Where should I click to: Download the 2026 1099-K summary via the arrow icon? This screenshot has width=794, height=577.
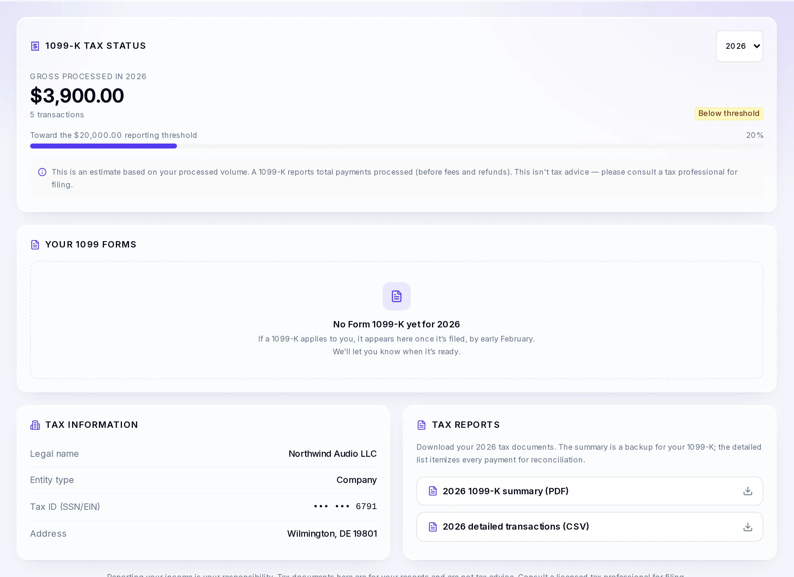coord(748,491)
